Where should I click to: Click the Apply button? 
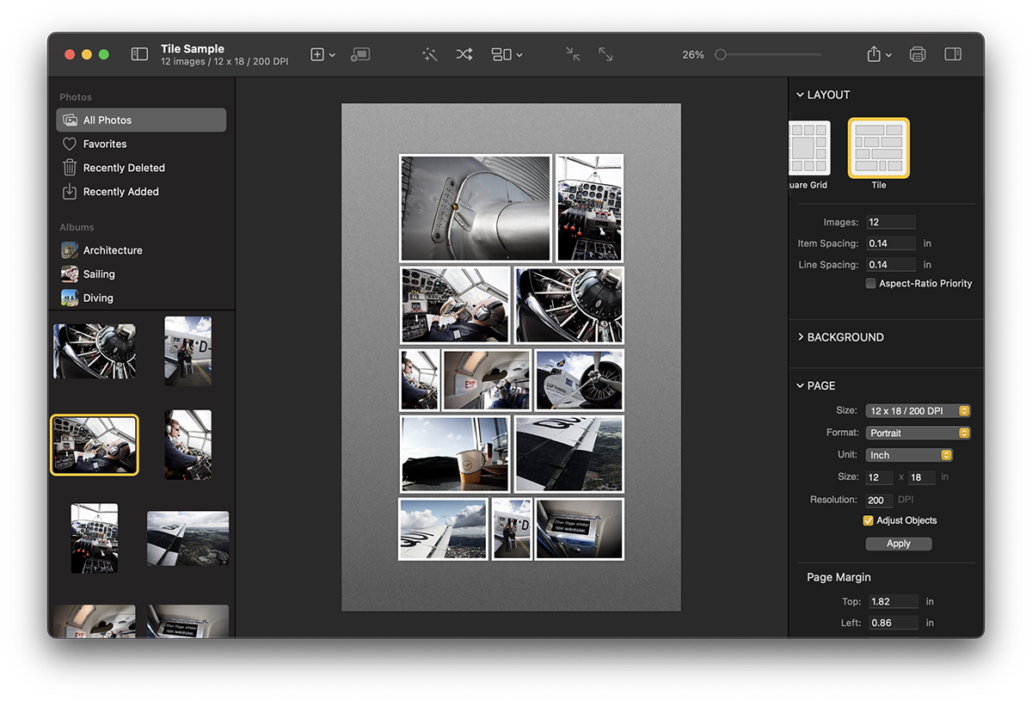point(899,544)
